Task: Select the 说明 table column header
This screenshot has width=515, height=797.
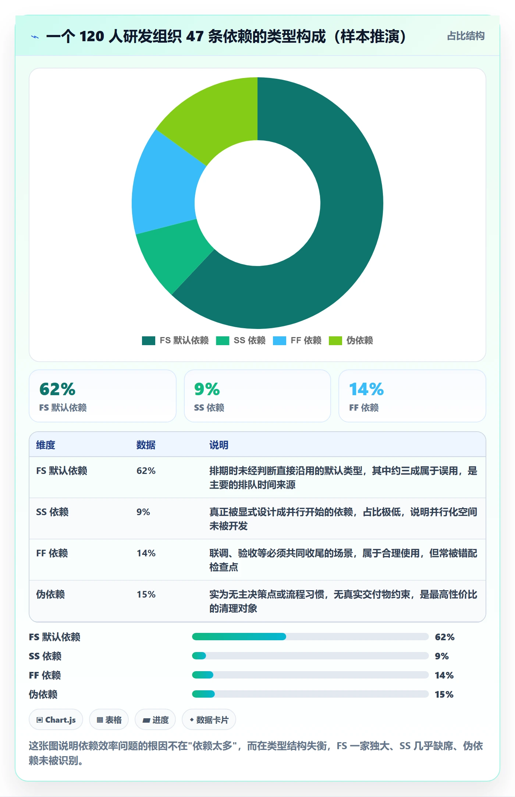Action: click(219, 445)
